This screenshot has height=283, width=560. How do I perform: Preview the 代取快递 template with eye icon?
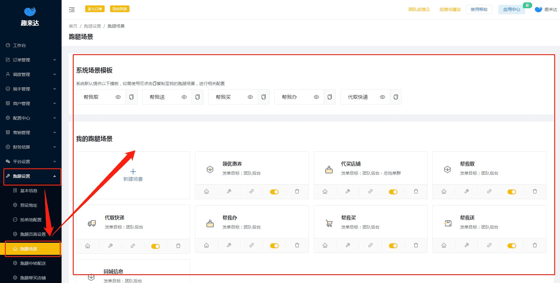pyautogui.click(x=383, y=97)
